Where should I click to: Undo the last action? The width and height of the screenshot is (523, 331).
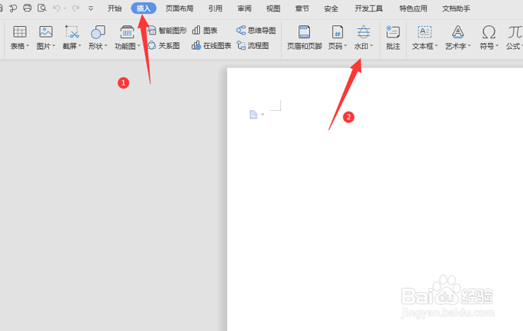point(56,8)
